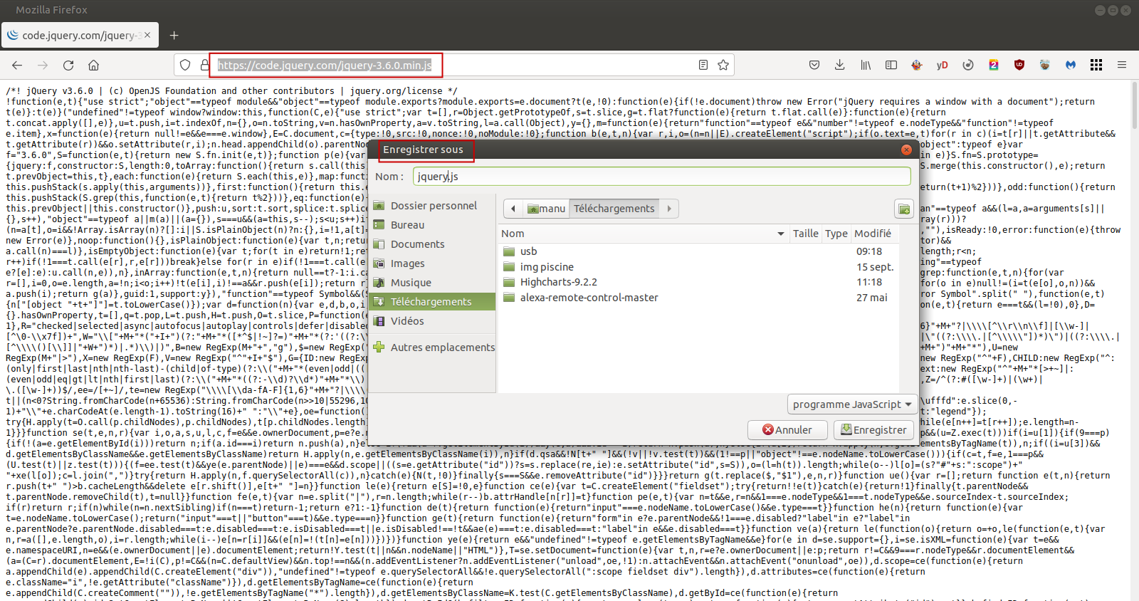Screen dimensions: 1139x601
Task: Click the Téléchargements breadcrumb button
Action: click(614, 209)
